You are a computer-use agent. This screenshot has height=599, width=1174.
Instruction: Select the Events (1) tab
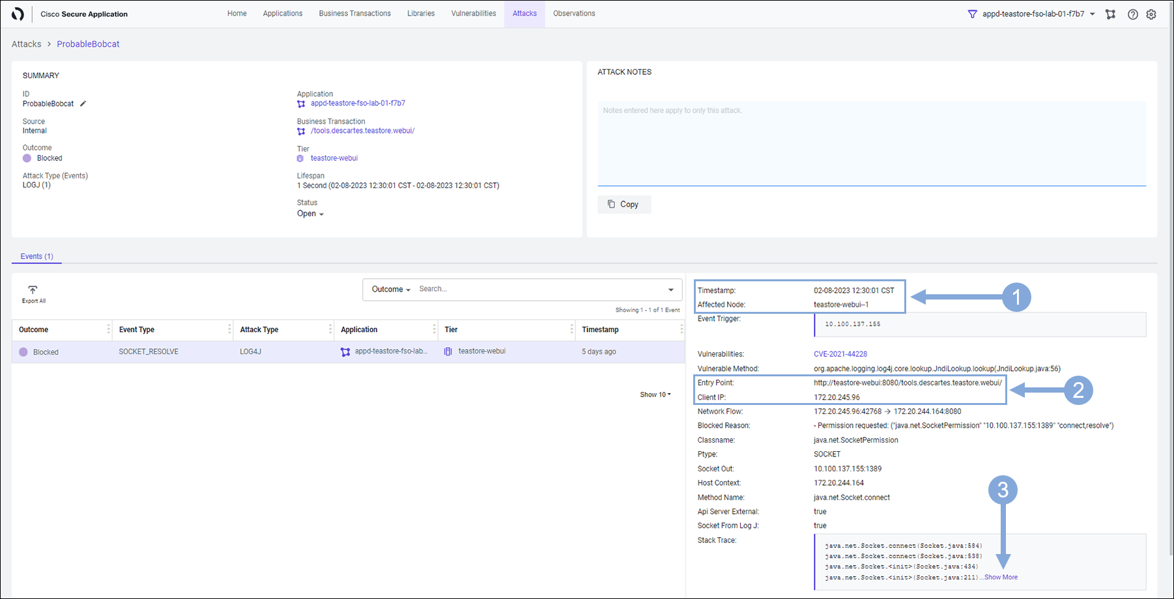36,257
